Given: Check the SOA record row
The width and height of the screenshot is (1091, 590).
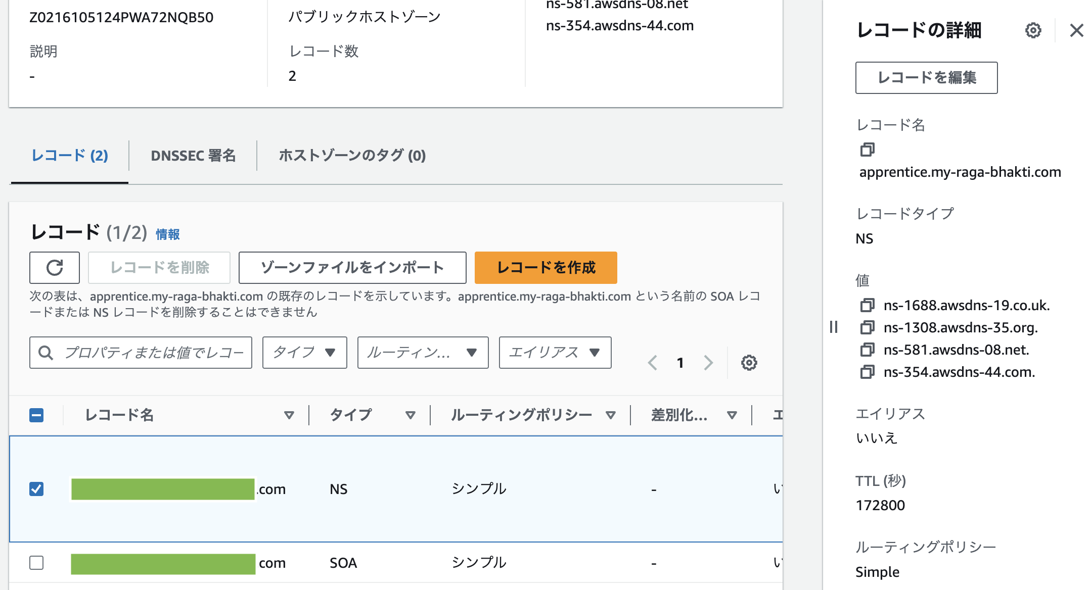Looking at the screenshot, I should [x=36, y=562].
